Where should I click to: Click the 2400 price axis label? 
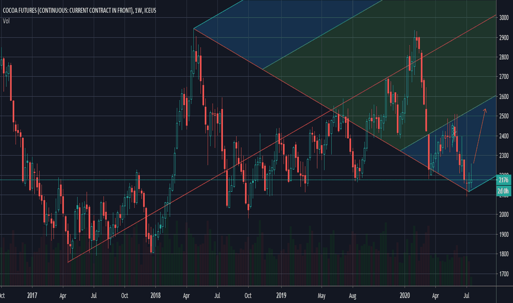[x=504, y=136]
